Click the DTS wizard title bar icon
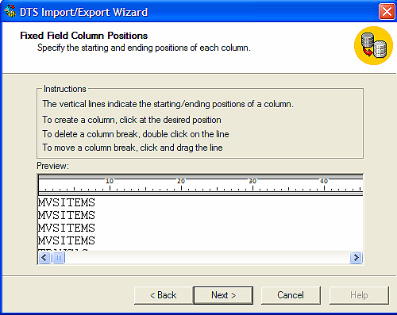Viewport: 397px width, 315px height. point(10,12)
